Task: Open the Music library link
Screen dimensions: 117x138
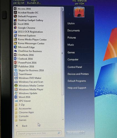Action: 71,45
